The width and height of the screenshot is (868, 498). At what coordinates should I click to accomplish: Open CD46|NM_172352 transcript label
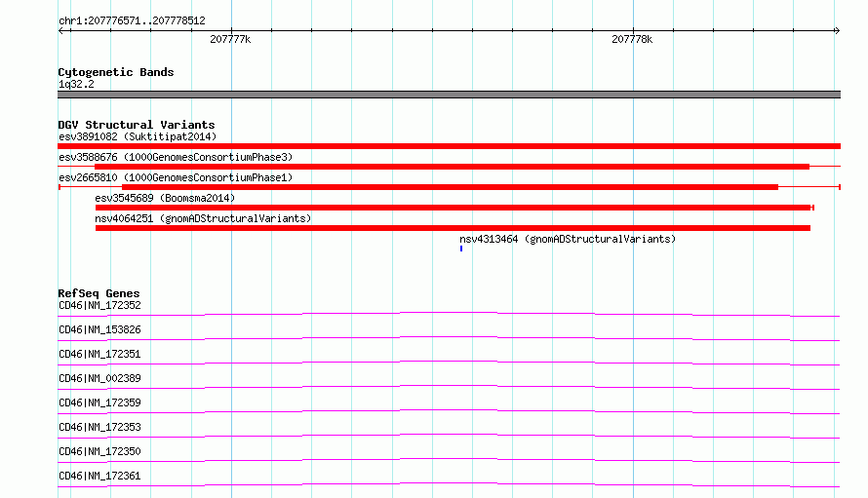(99, 305)
